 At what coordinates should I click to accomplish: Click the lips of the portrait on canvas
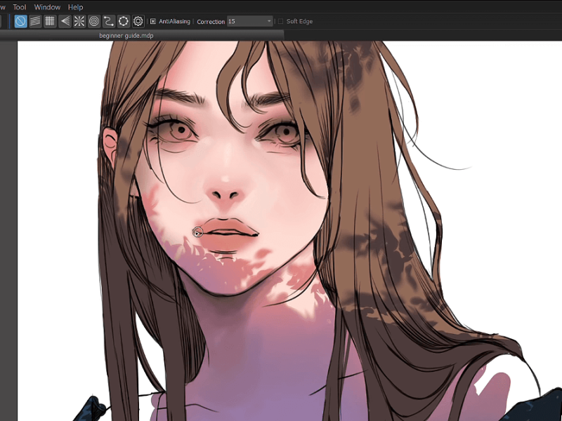[228, 233]
